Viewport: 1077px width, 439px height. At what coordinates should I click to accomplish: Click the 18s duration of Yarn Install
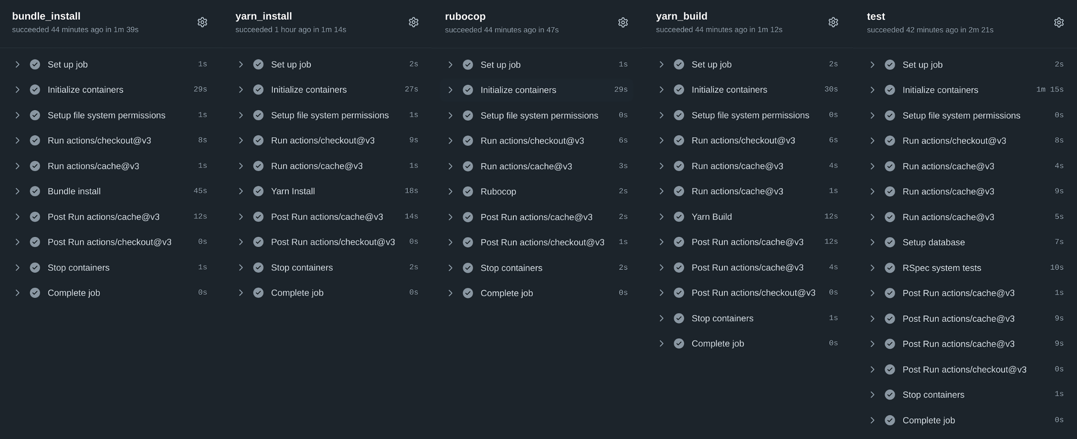(x=412, y=191)
